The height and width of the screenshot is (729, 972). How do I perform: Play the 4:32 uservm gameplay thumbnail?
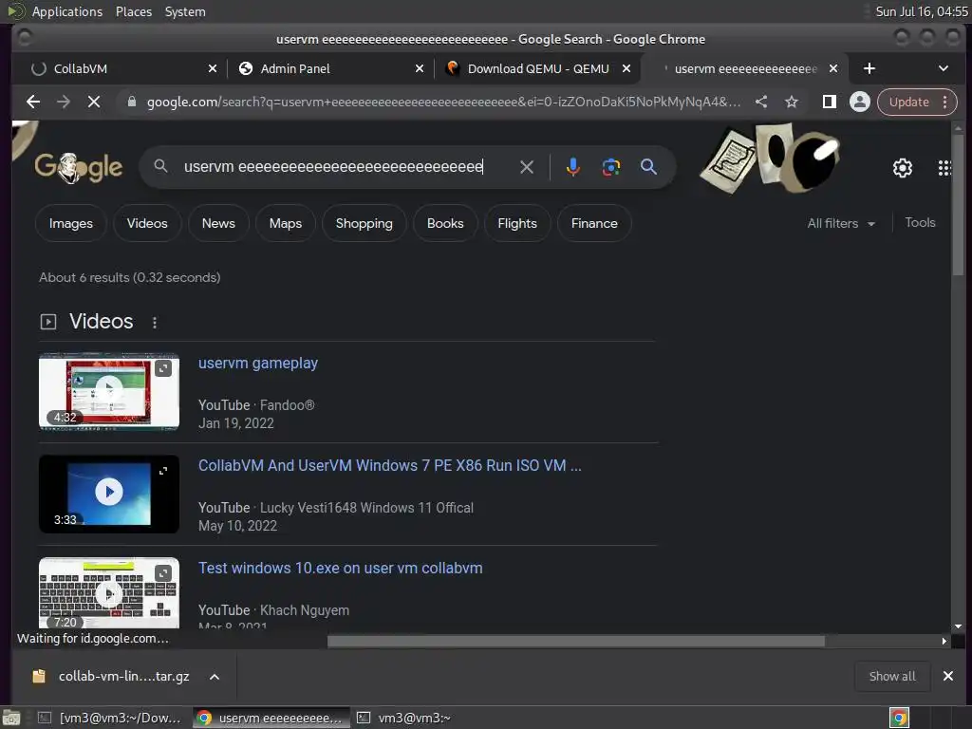click(x=109, y=391)
